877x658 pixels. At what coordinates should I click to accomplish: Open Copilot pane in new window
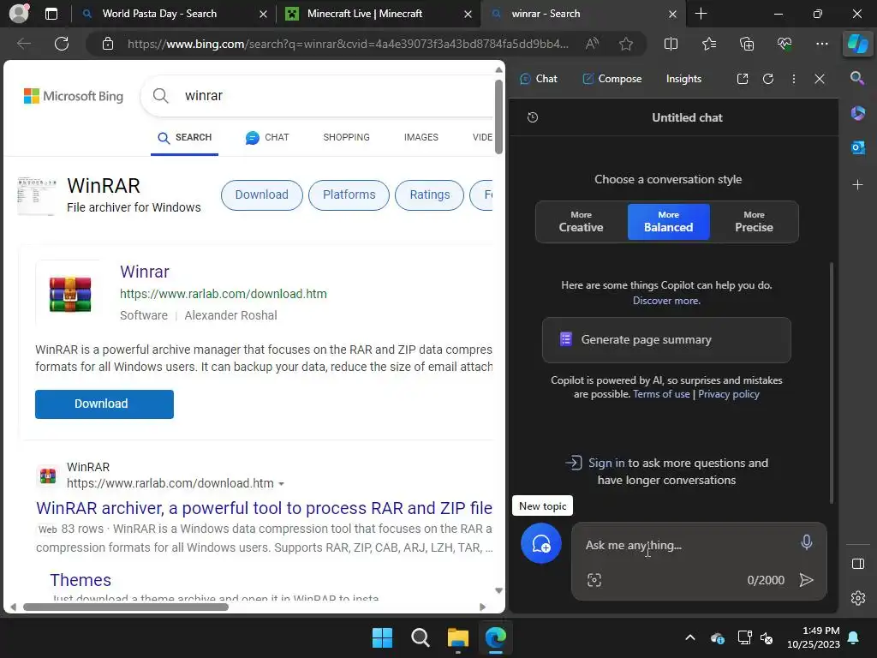point(743,79)
